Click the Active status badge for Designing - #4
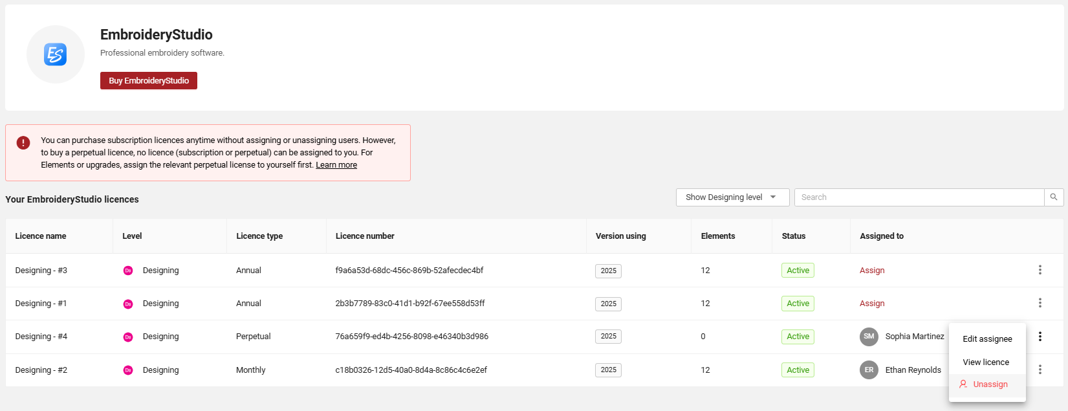This screenshot has width=1068, height=411. point(798,337)
